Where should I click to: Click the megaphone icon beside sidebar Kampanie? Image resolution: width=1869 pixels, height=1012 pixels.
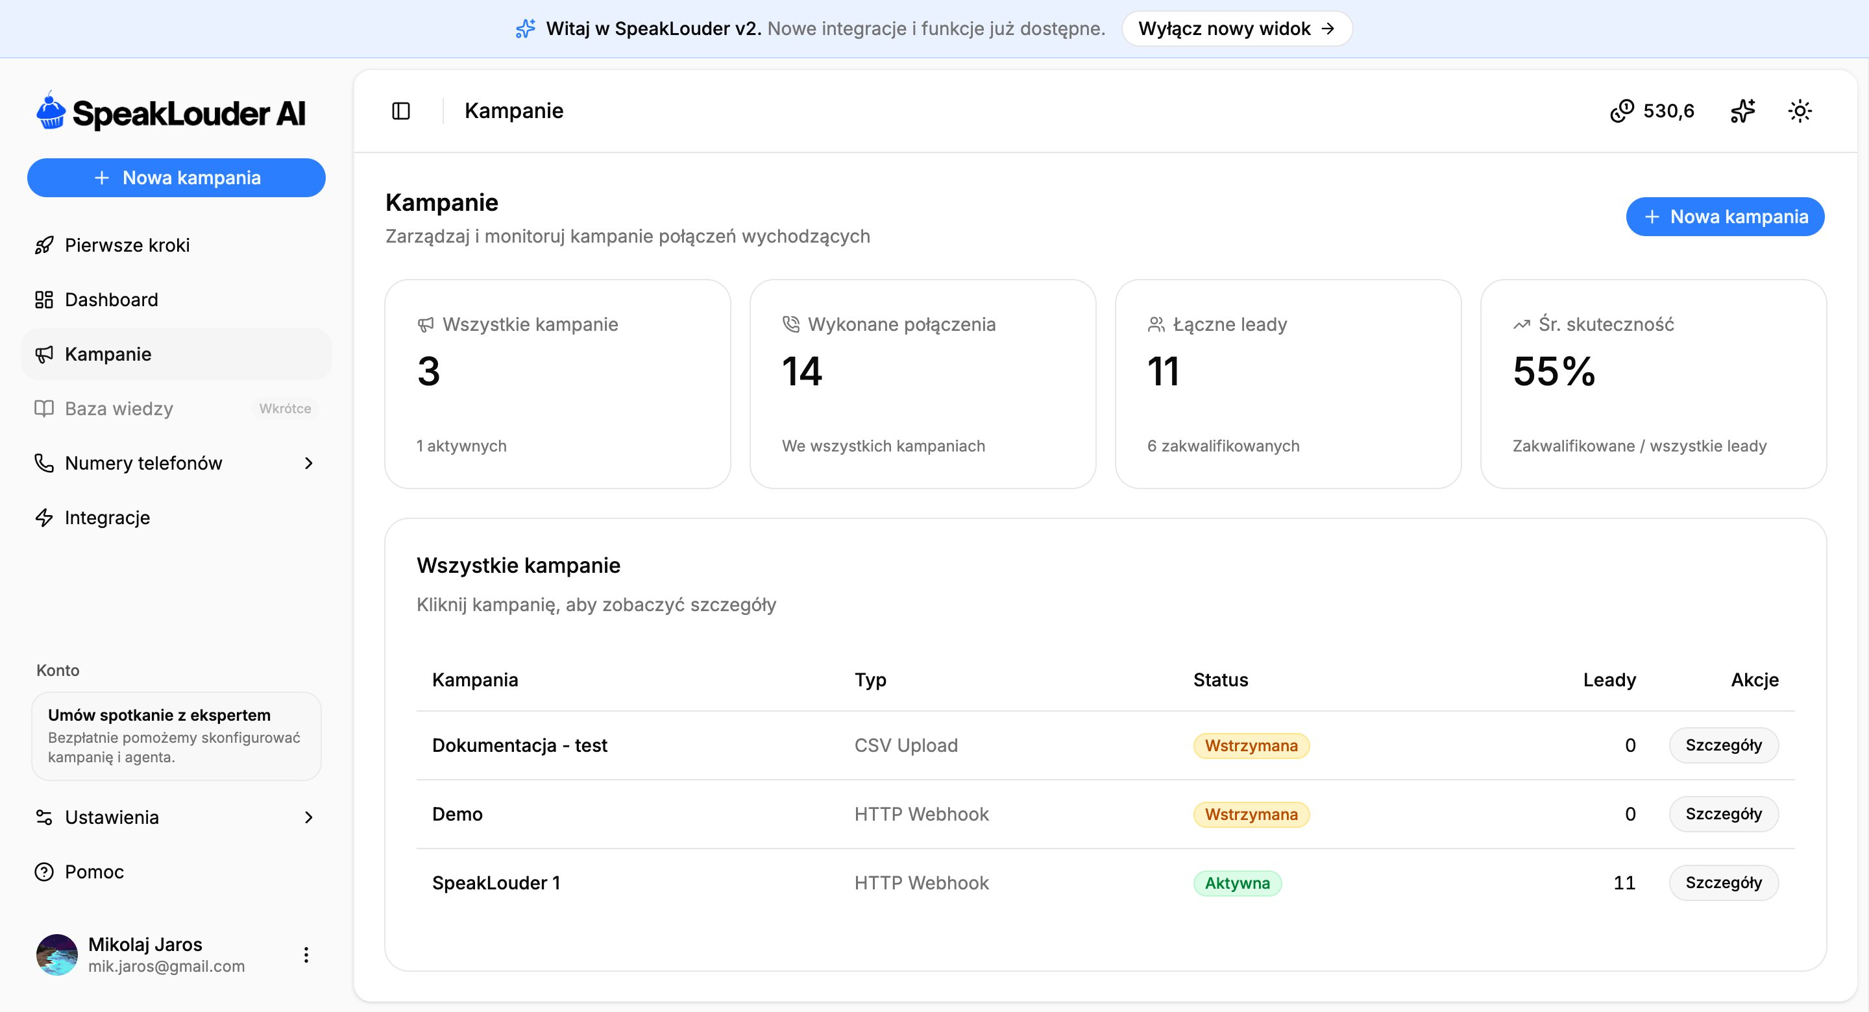point(44,354)
